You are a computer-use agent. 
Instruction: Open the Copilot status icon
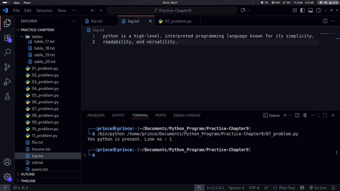(302, 188)
